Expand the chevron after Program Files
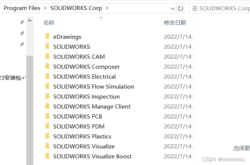Viewport: 250px width, 165px height. coord(45,8)
